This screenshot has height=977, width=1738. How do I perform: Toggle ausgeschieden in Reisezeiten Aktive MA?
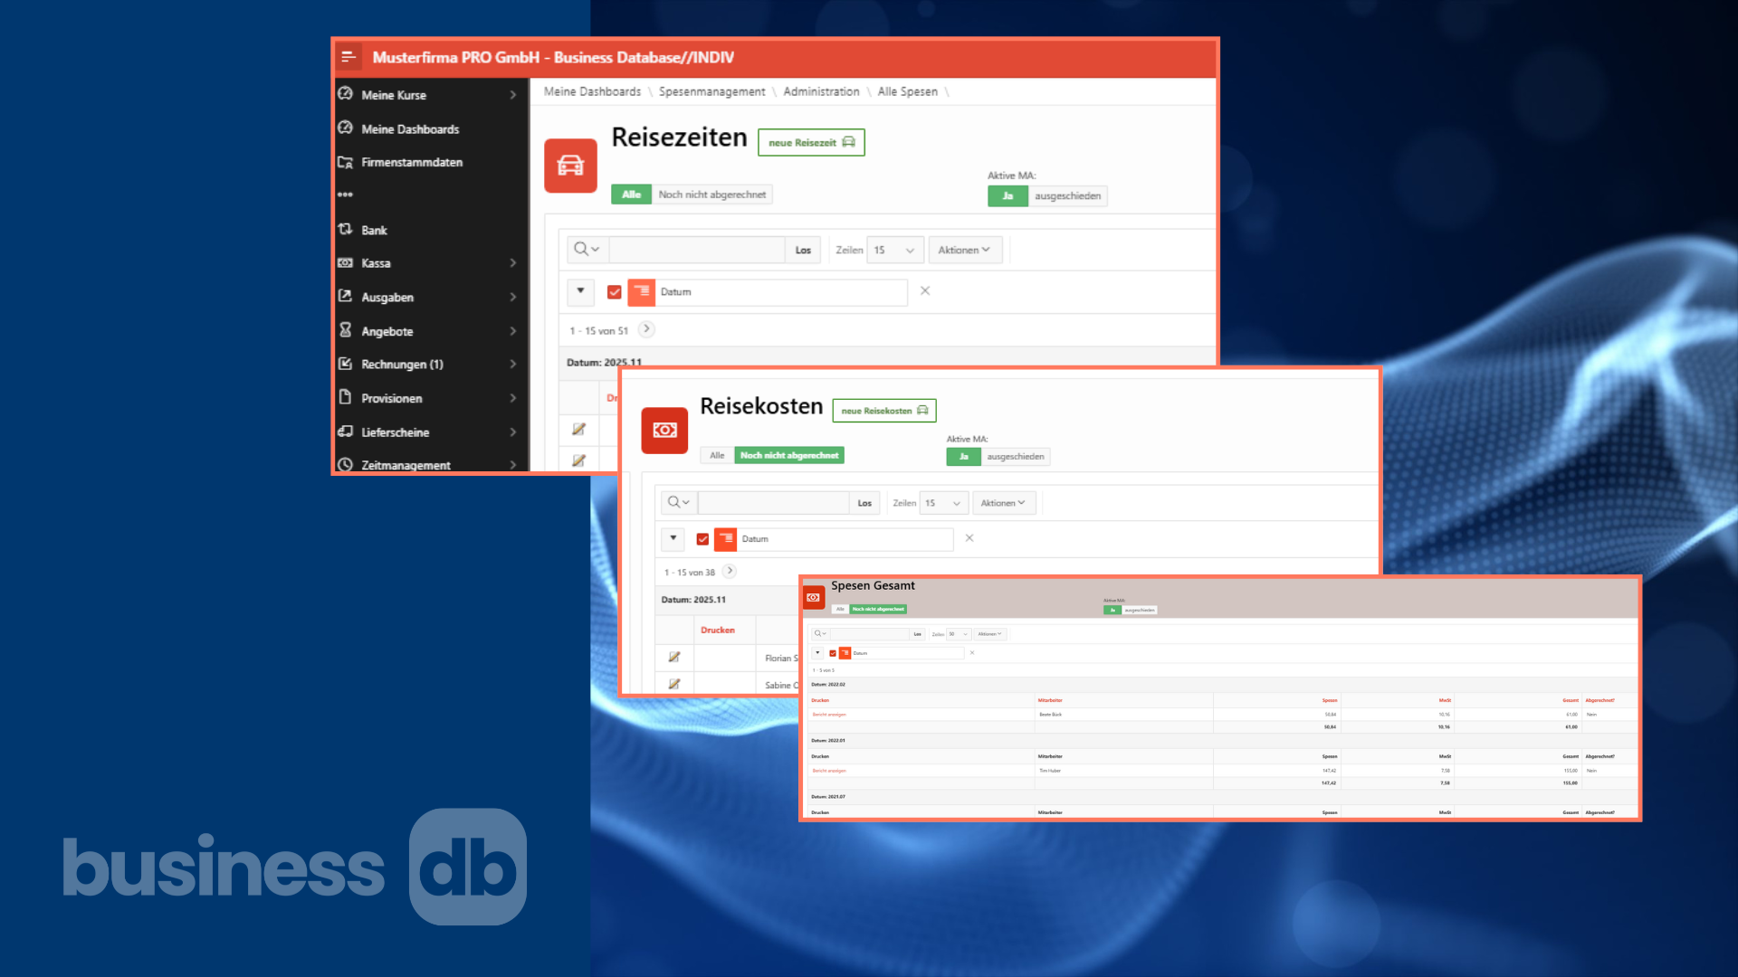click(1067, 196)
